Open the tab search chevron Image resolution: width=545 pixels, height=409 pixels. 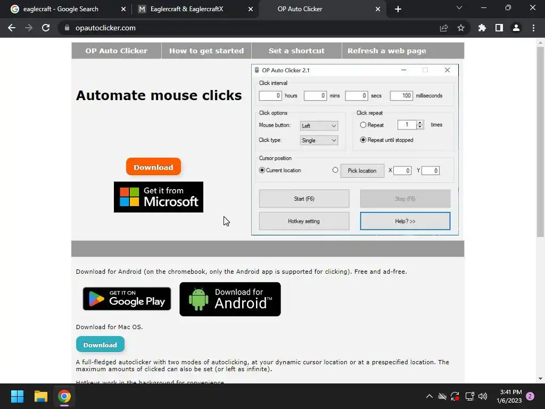coord(459,7)
